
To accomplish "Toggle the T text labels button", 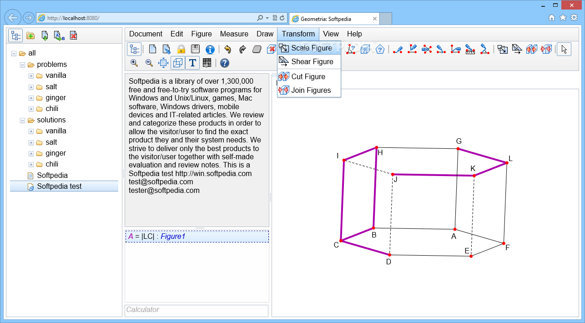I will click(x=192, y=63).
